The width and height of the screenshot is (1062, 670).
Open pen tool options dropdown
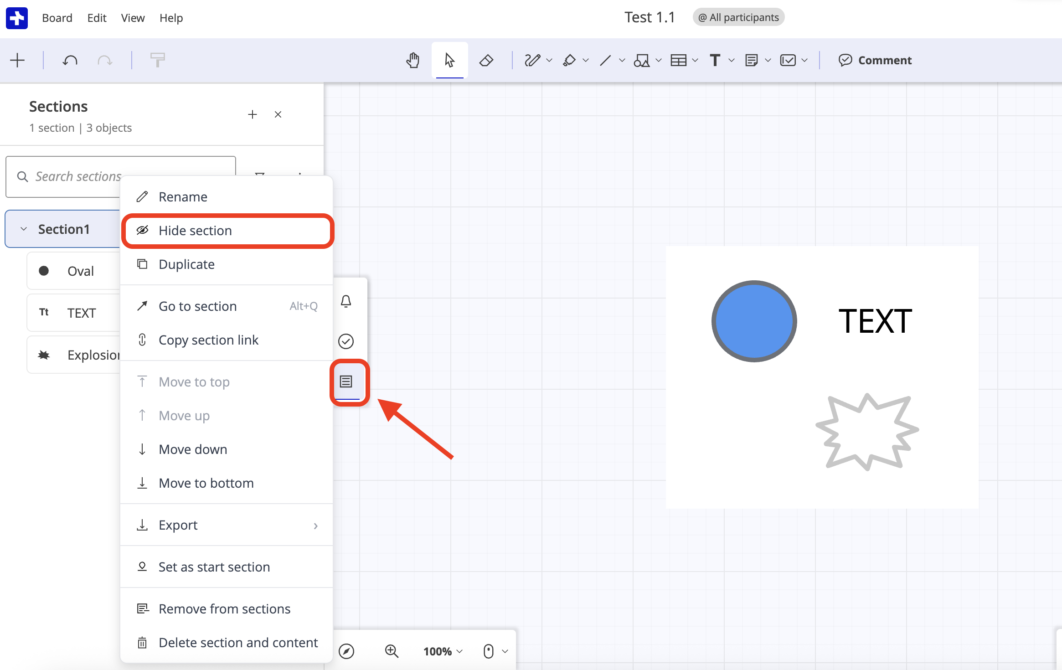pos(549,60)
